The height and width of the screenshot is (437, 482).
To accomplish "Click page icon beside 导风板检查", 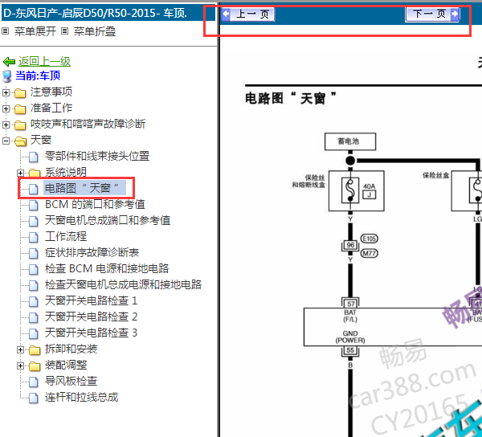I will tap(34, 382).
